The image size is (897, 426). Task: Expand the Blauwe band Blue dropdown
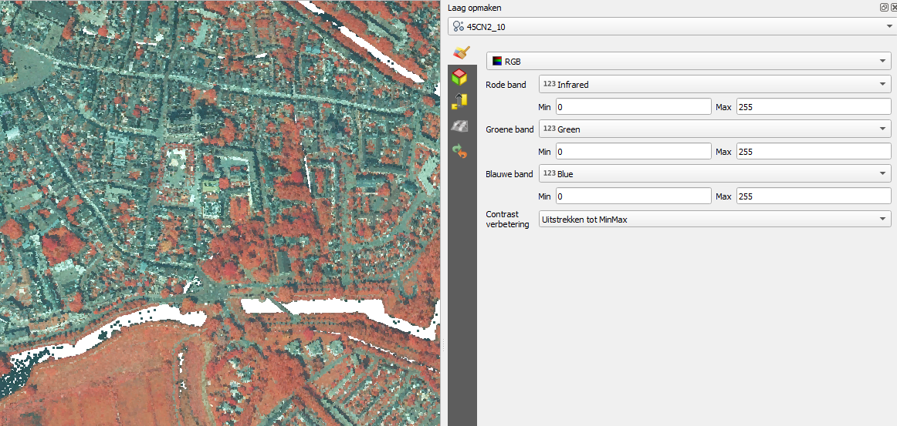coord(714,174)
